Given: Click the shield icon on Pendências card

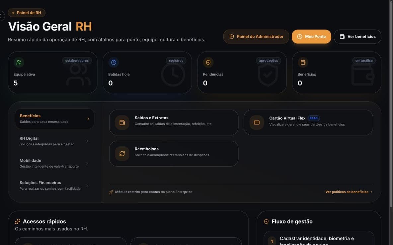Looking at the screenshot, I should 208,62.
